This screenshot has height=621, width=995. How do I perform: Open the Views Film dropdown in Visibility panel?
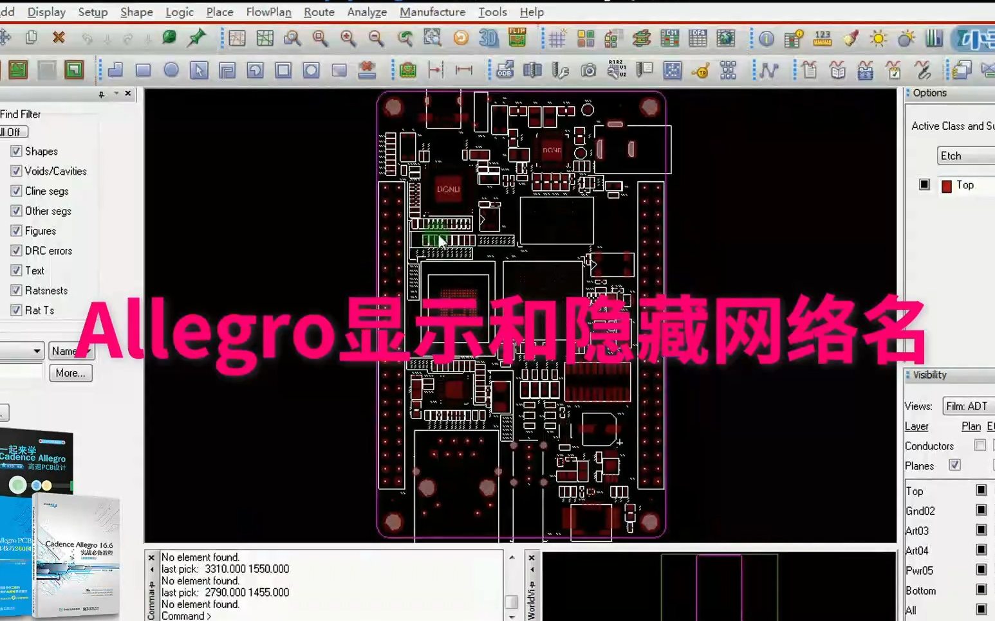point(967,406)
